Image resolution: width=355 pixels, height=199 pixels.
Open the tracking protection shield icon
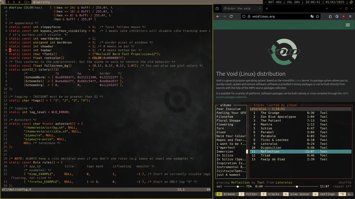tap(244, 16)
